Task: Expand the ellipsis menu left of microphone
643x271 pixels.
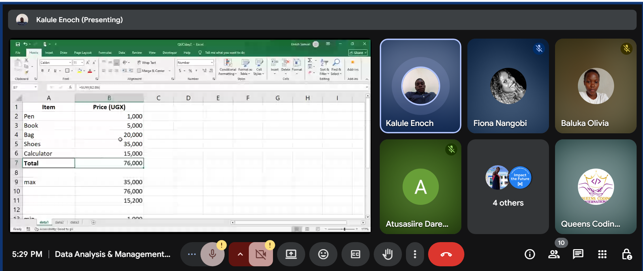Action: (192, 254)
